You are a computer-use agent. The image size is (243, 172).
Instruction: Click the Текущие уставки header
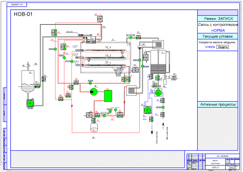tap(218, 37)
